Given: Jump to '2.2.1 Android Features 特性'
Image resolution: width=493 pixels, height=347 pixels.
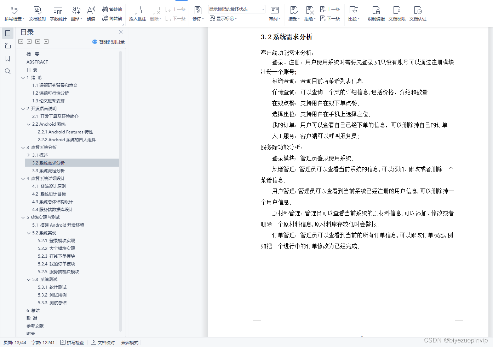Looking at the screenshot, I should pos(65,132).
